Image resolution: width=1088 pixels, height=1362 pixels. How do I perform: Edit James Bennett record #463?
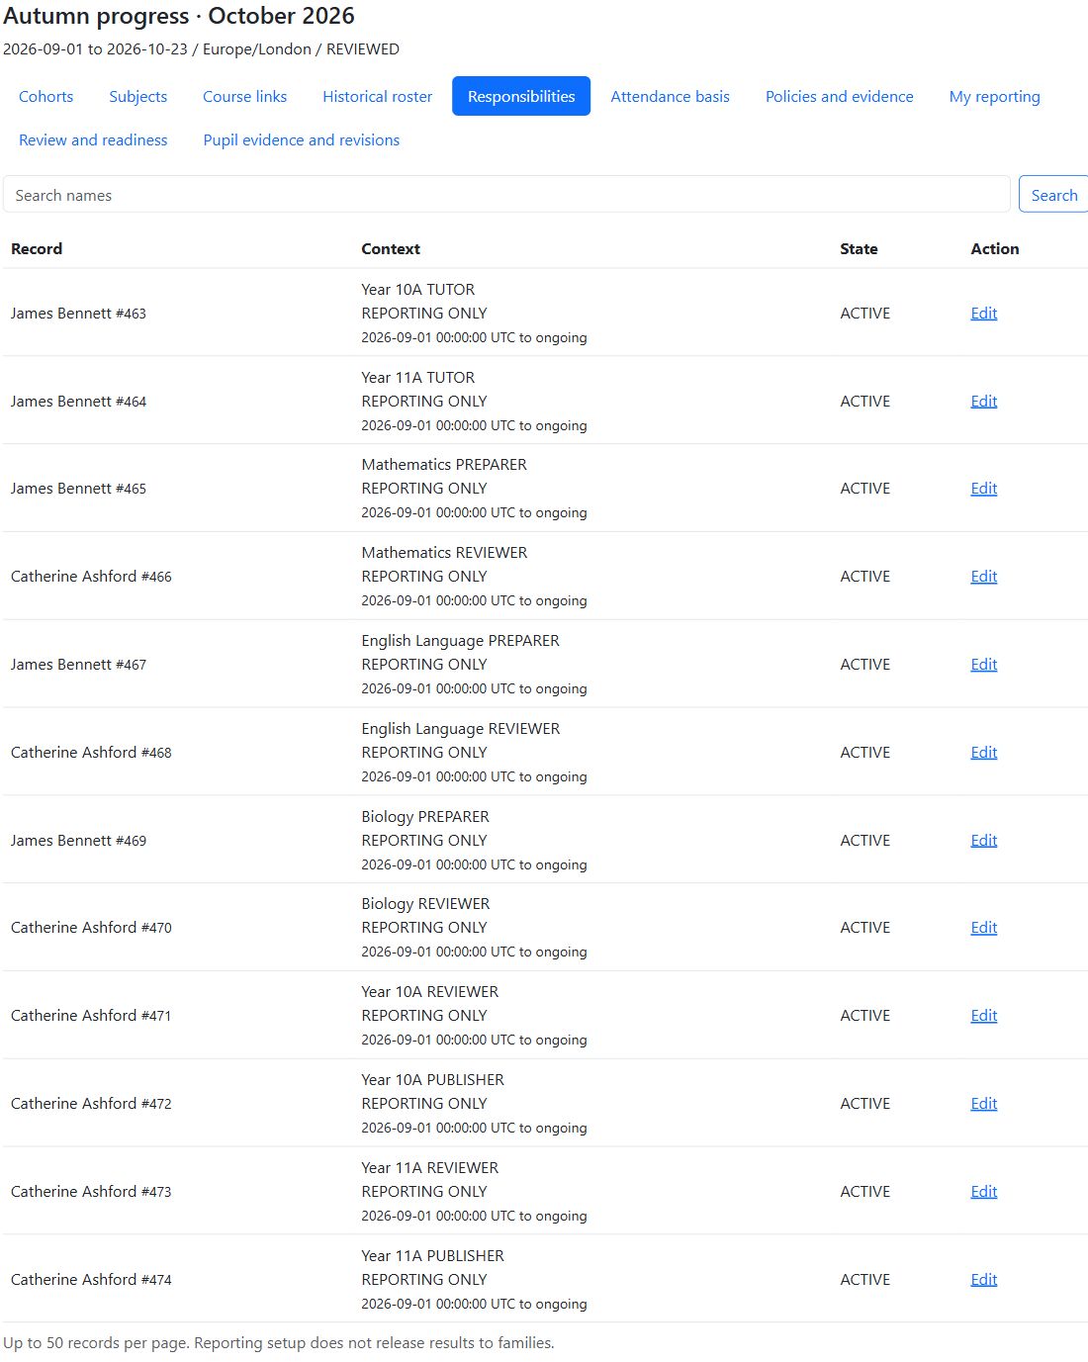984,313
